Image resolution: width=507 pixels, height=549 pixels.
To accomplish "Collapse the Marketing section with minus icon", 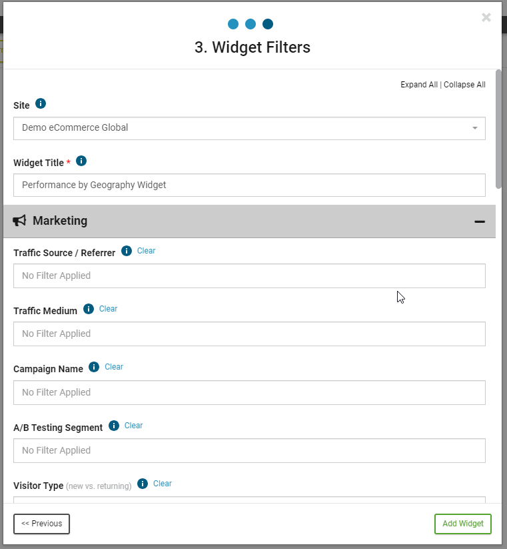I will (479, 221).
